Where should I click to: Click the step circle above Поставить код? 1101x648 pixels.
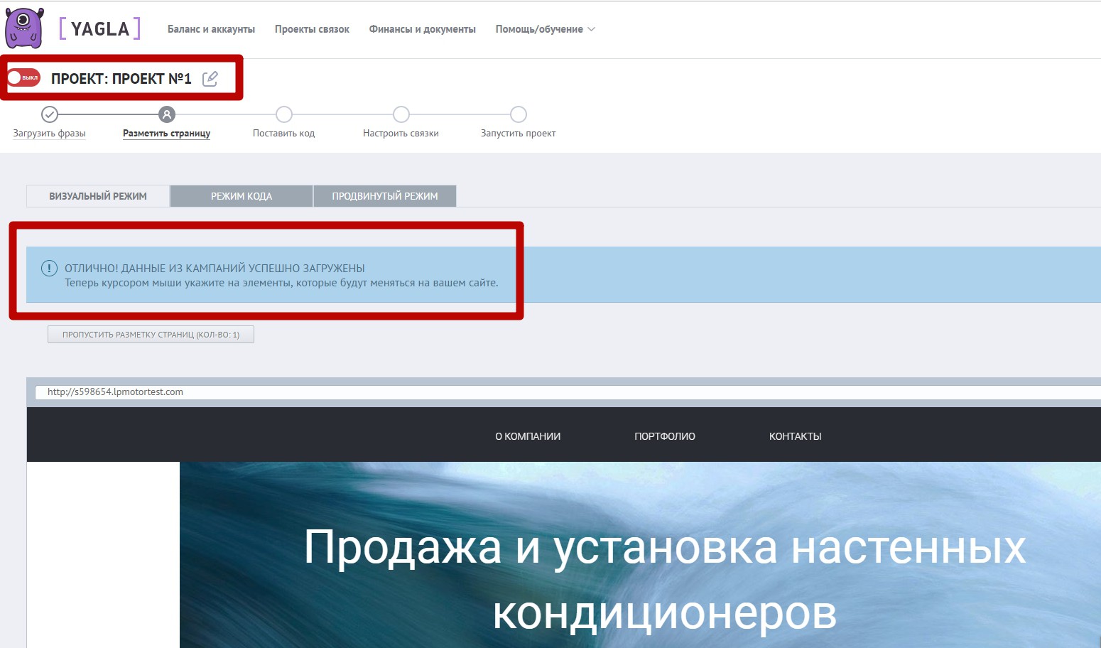[284, 114]
